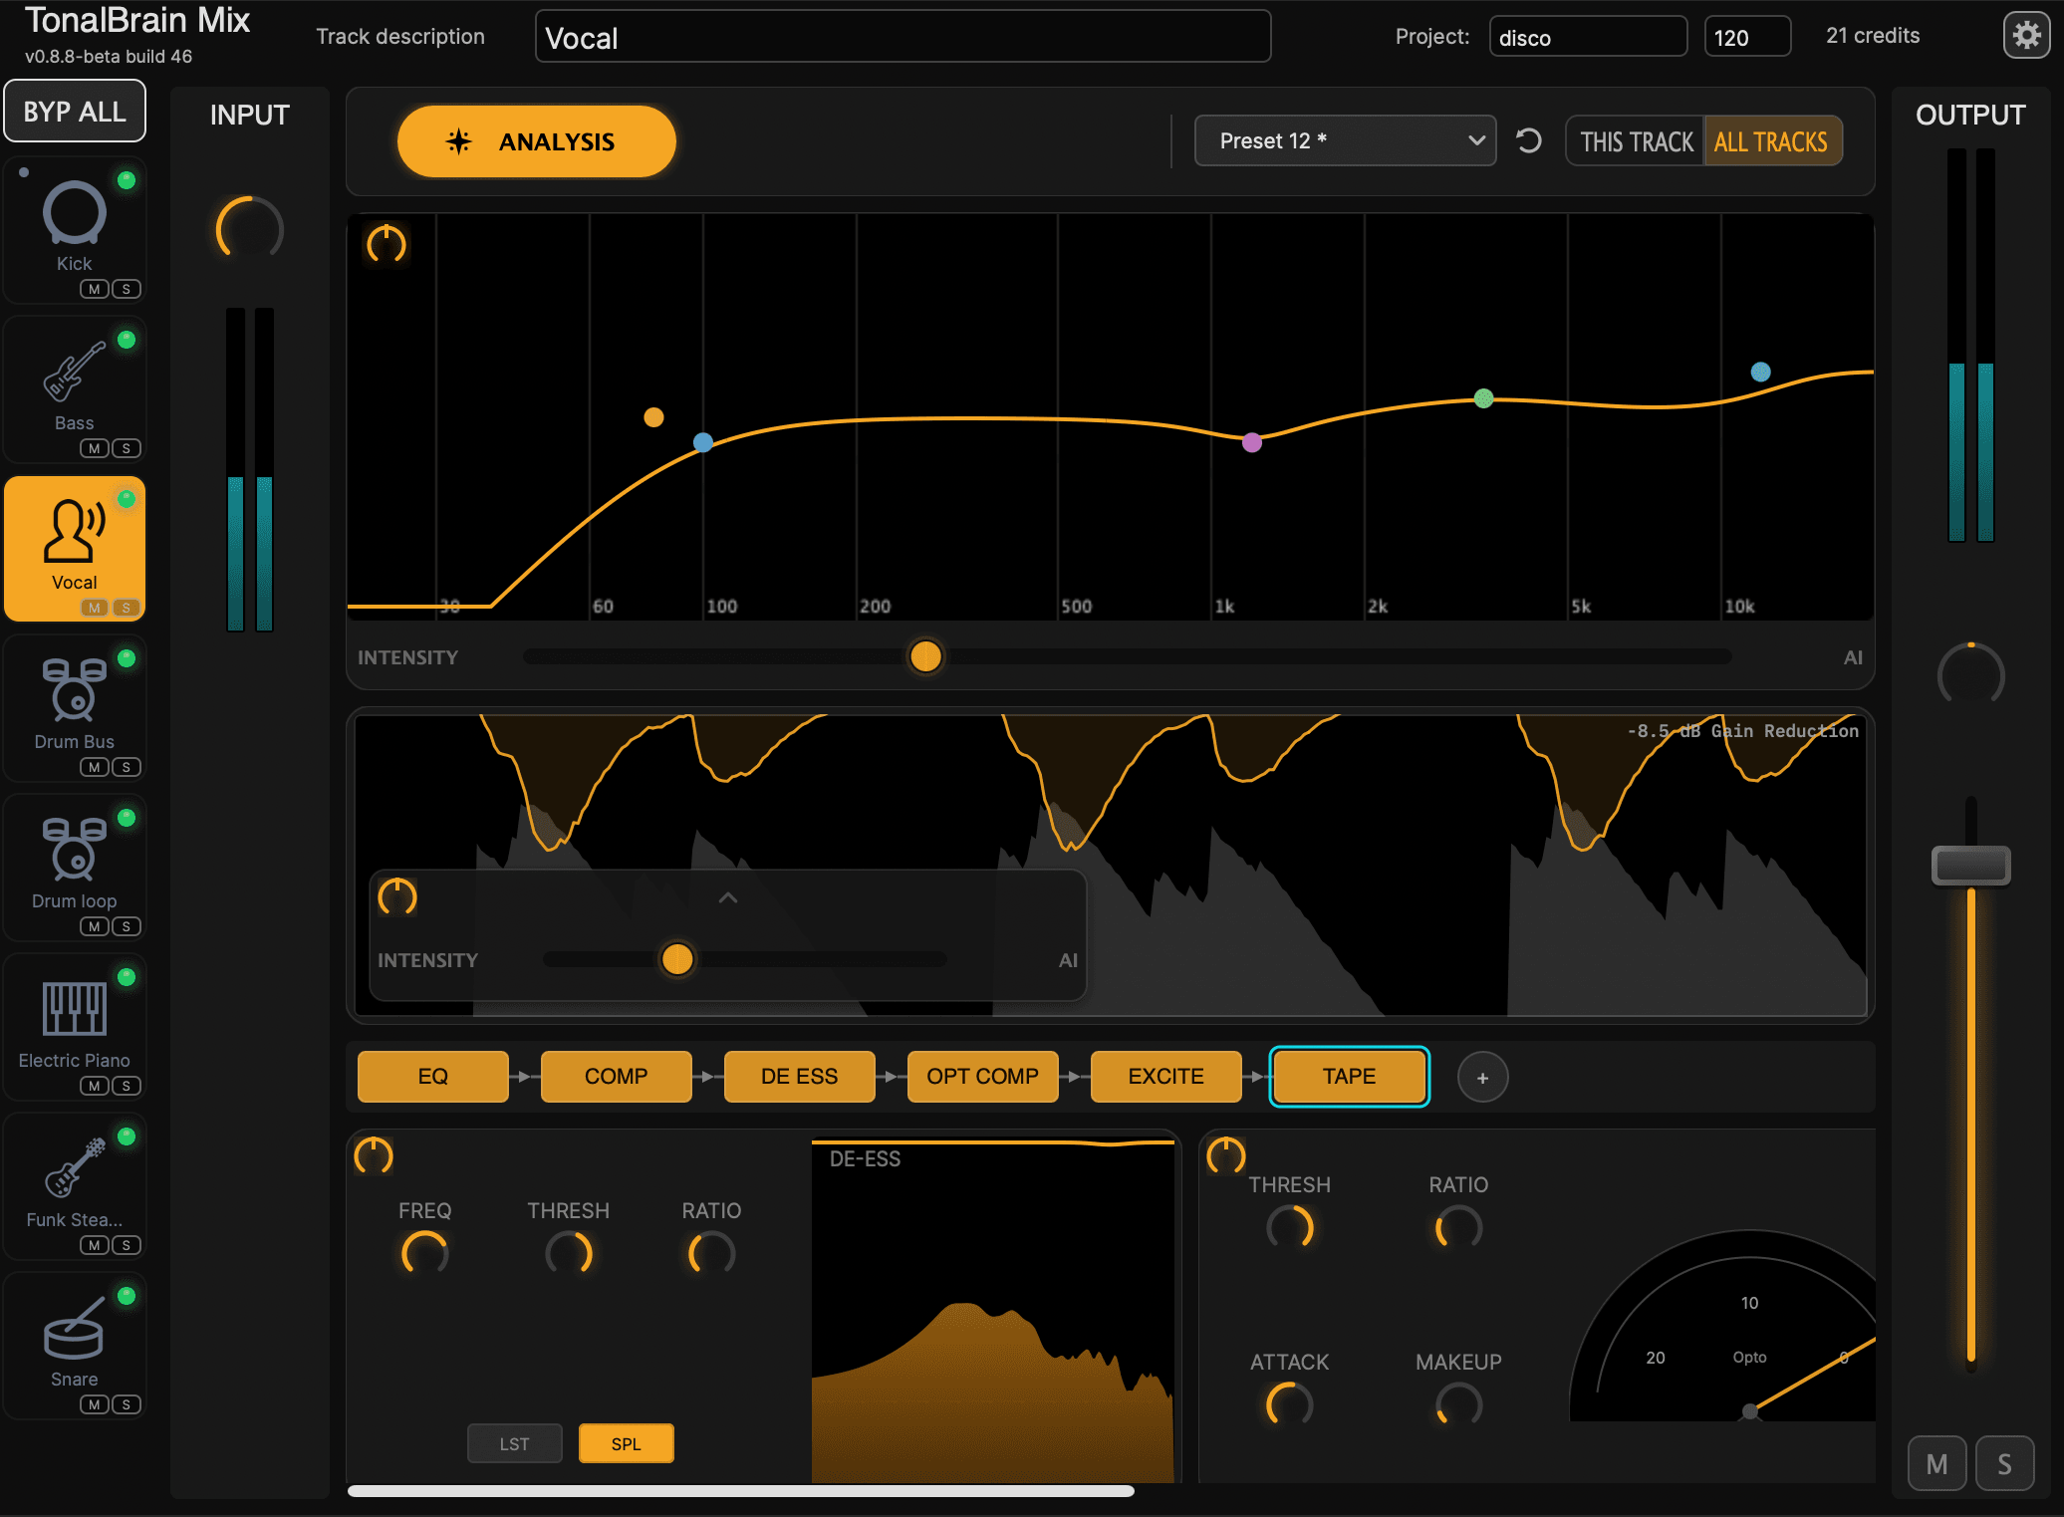This screenshot has height=1517, width=2064.
Task: Click the input gain knob
Action: (x=249, y=228)
